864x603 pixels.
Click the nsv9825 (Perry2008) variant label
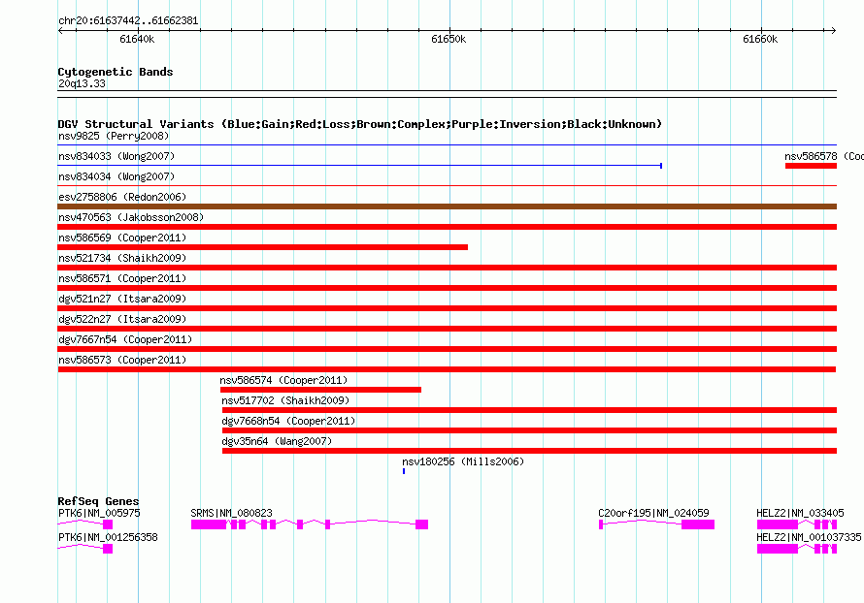[114, 136]
